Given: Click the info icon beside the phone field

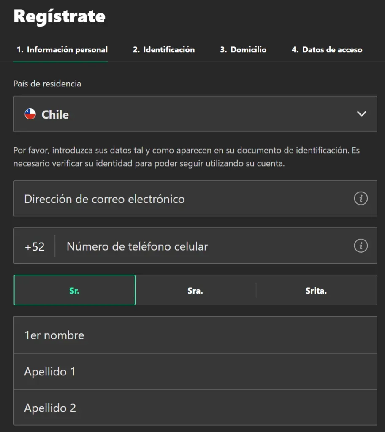Looking at the screenshot, I should [x=361, y=246].
